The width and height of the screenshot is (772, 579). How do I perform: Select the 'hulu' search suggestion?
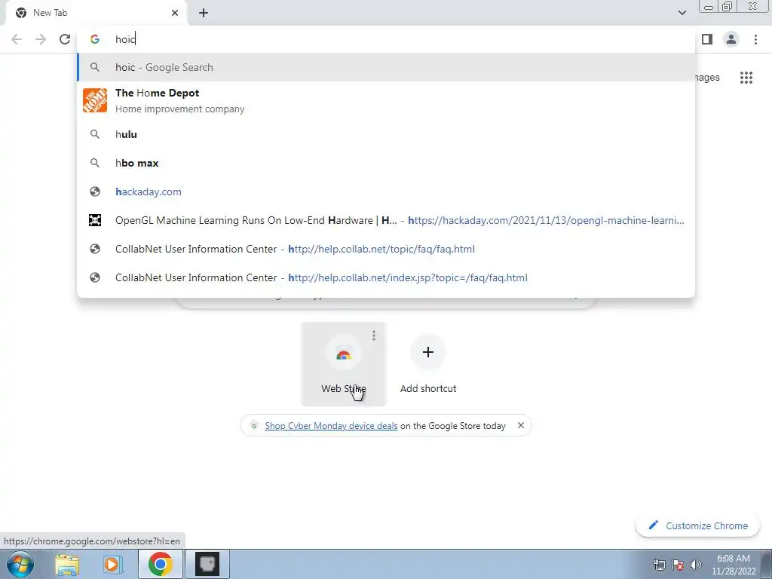386,134
